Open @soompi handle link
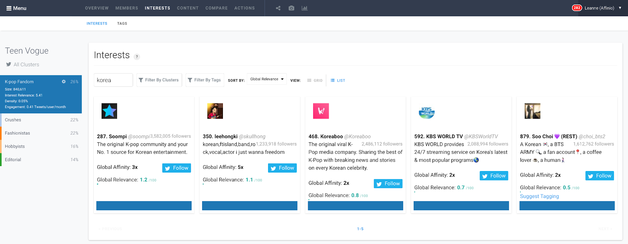Image resolution: width=628 pixels, height=244 pixels. tap(139, 137)
